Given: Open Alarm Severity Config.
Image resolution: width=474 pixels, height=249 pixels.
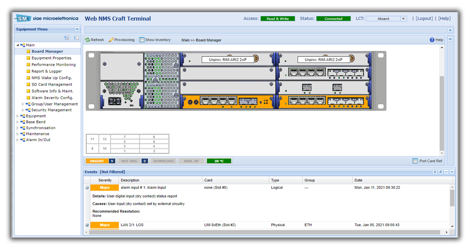Looking at the screenshot, I should [x=52, y=98].
